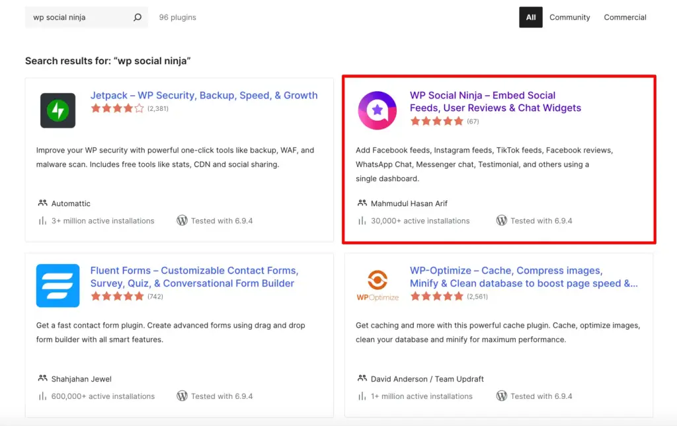This screenshot has width=677, height=426.
Task: Switch to the Community tab
Action: 569,17
